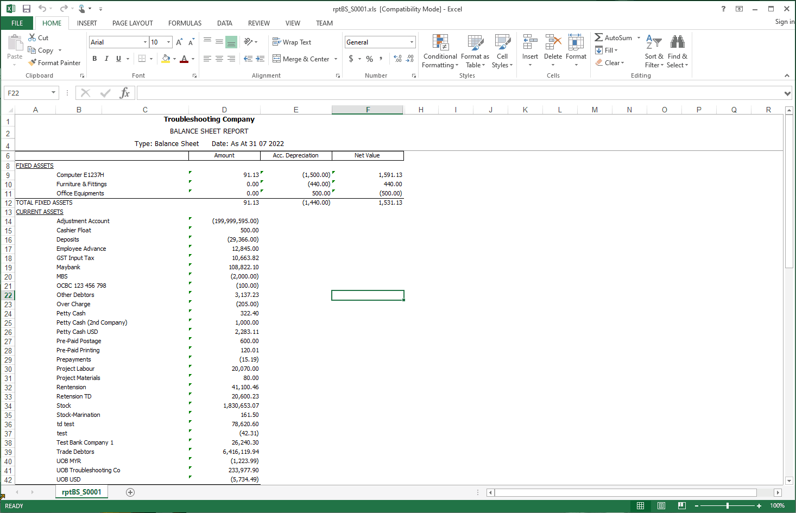Activate the Format Painter tool

[x=54, y=62]
